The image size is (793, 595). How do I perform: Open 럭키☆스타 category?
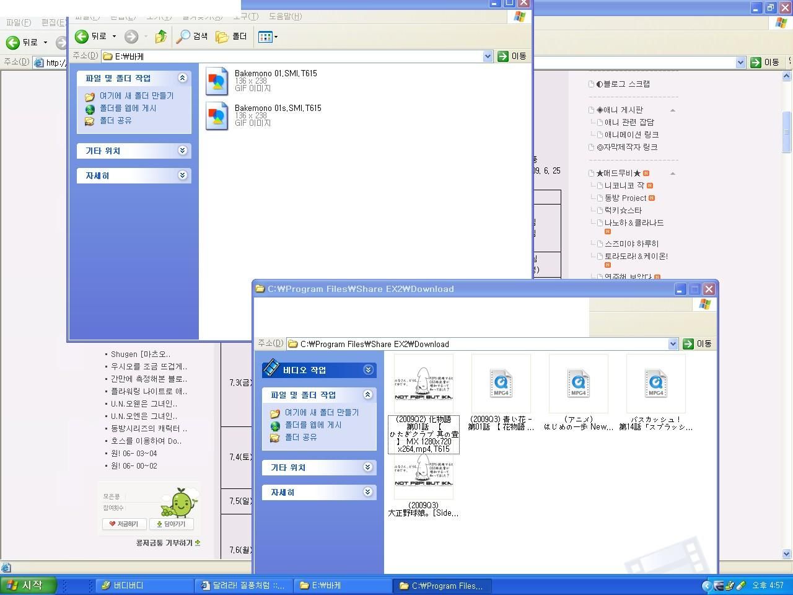coord(623,211)
